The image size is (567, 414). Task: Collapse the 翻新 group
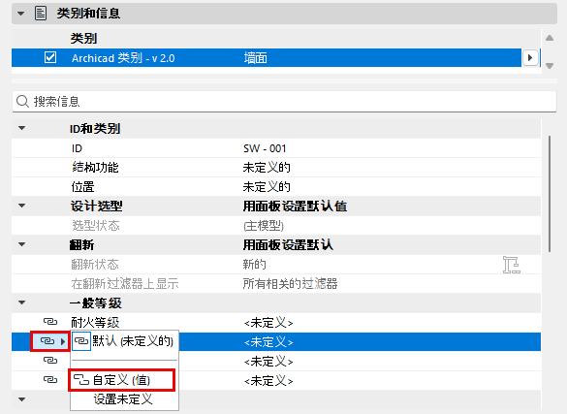pyautogui.click(x=22, y=244)
